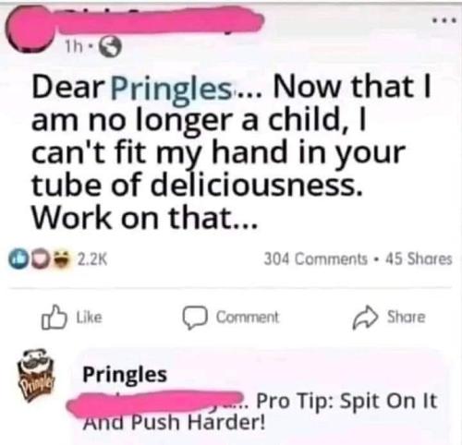Click the redacted tagged name in reply
This screenshot has height=445, width=462.
point(155,403)
